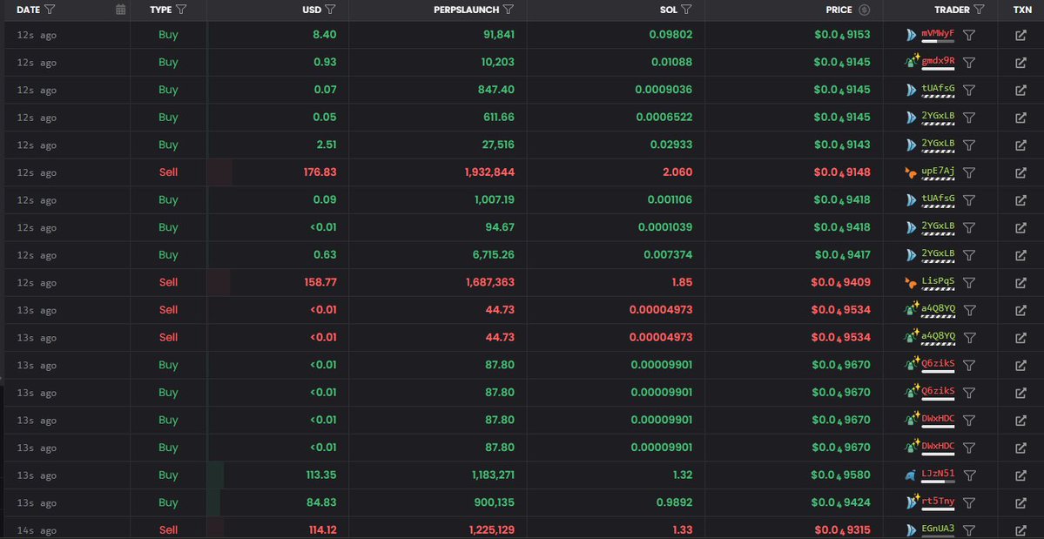Click the TXN column header
This screenshot has width=1044, height=539.
point(1023,10)
